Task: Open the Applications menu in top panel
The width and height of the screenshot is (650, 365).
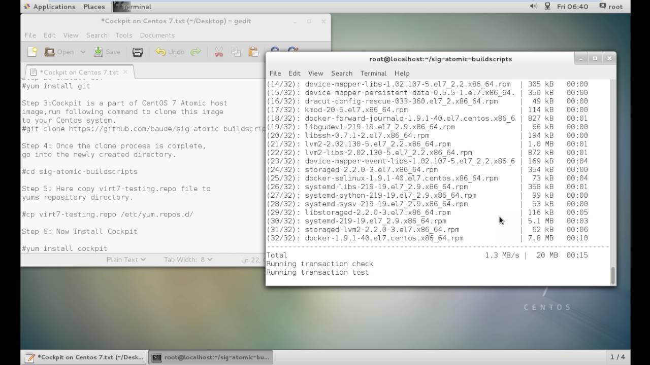Action: pyautogui.click(x=49, y=7)
